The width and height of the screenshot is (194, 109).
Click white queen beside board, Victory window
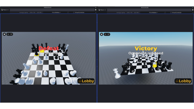117,73
